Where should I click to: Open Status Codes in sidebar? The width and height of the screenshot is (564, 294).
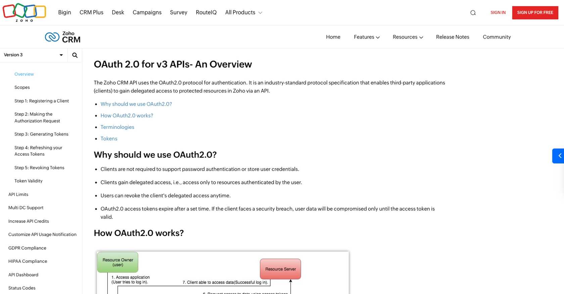[22, 288]
